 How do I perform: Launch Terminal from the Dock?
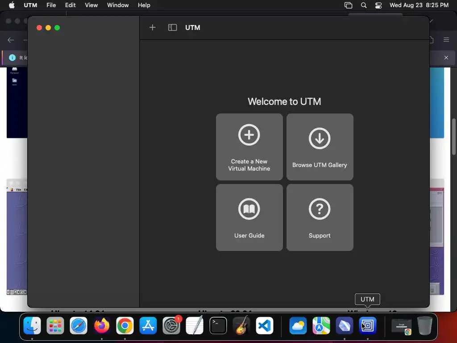218,325
